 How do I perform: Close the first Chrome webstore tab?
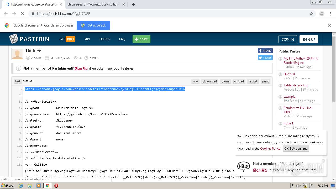(61, 4)
